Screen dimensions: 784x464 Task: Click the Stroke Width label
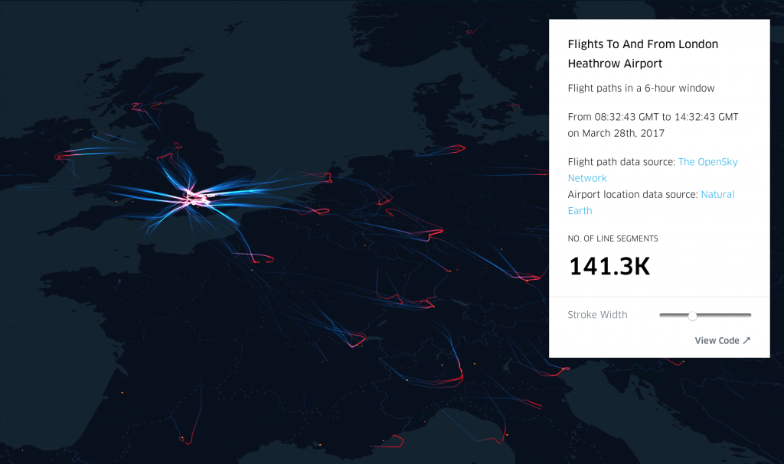point(597,315)
